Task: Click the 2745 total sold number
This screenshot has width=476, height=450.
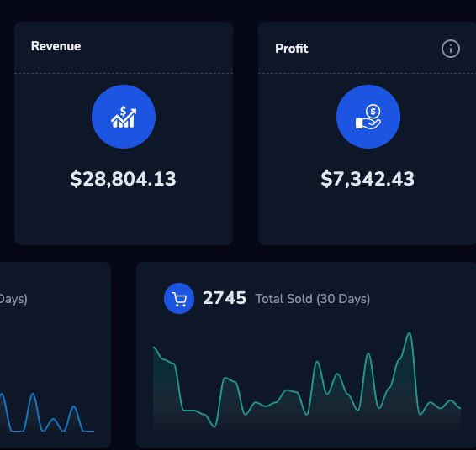Action: [x=225, y=298]
